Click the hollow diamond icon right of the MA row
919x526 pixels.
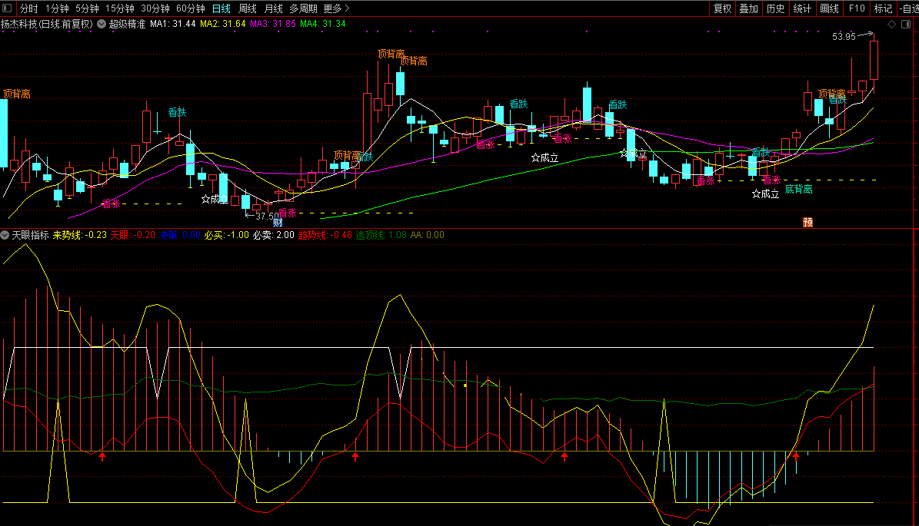click(891, 24)
